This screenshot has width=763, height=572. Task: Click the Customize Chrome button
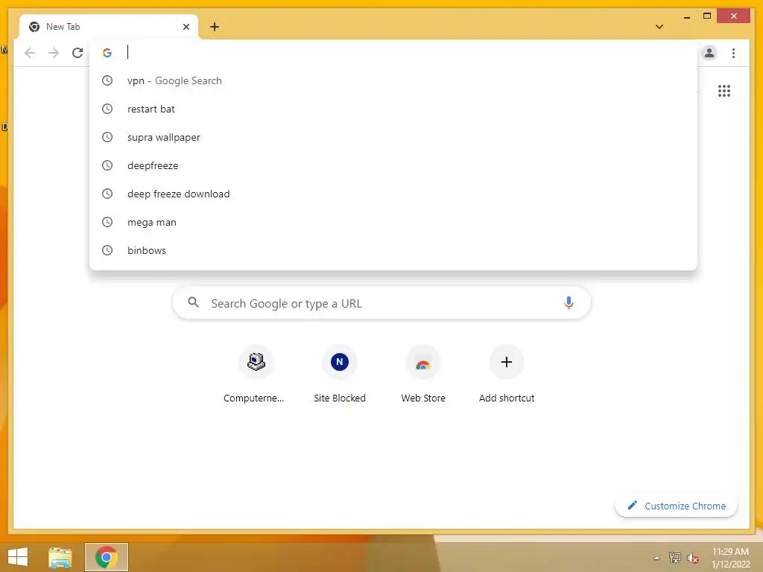[676, 506]
